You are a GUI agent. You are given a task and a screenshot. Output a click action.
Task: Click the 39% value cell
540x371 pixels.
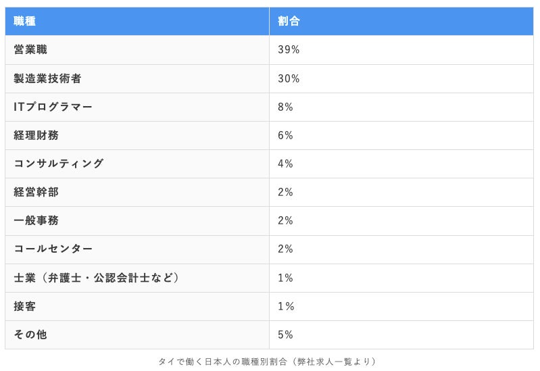coord(289,50)
